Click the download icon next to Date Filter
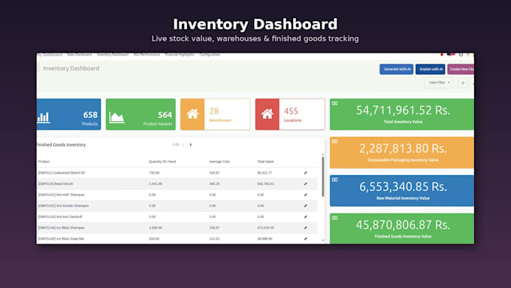The height and width of the screenshot is (288, 511). [463, 83]
